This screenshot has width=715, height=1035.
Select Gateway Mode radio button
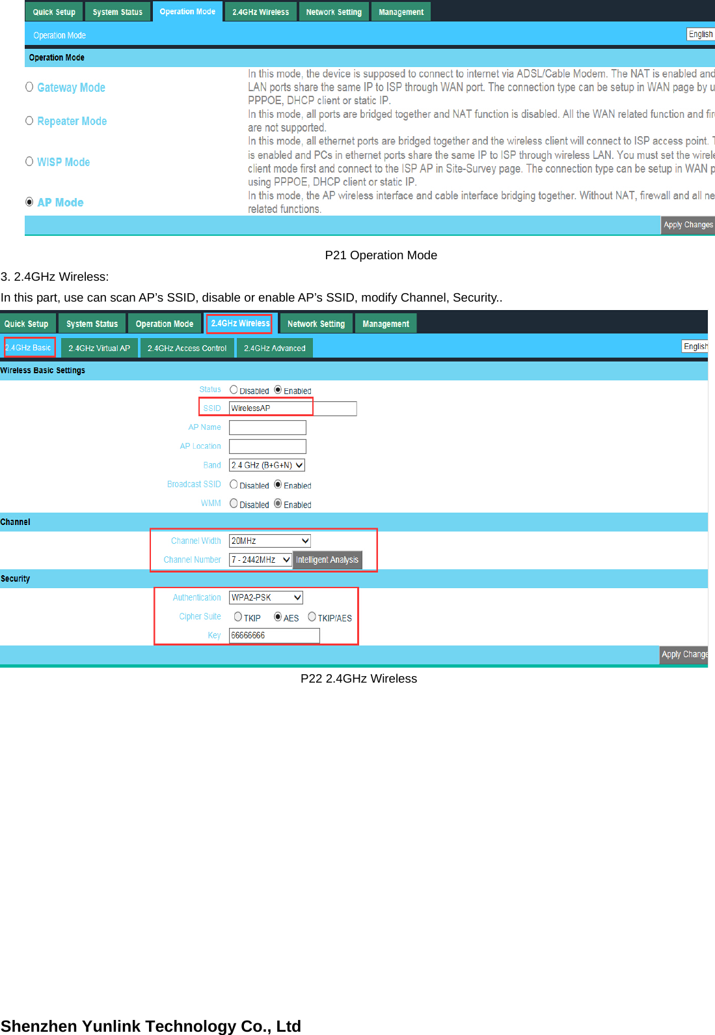(x=29, y=87)
